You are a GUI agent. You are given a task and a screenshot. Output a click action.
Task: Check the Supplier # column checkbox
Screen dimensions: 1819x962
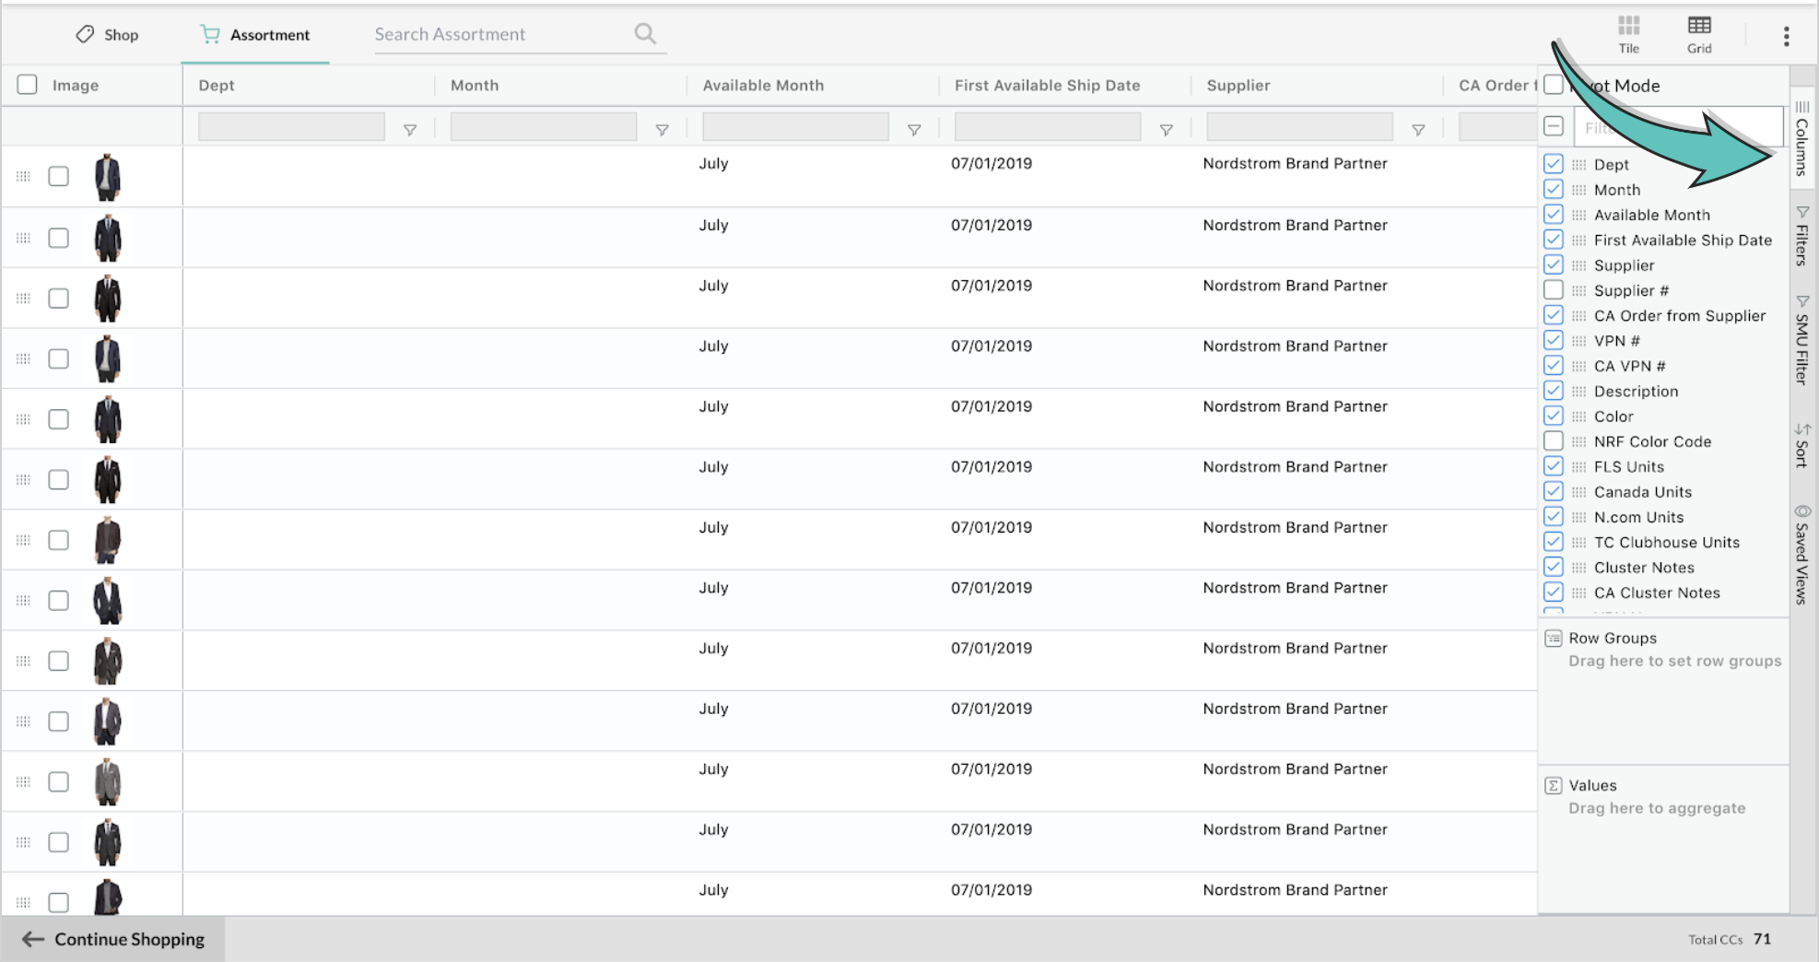point(1554,290)
